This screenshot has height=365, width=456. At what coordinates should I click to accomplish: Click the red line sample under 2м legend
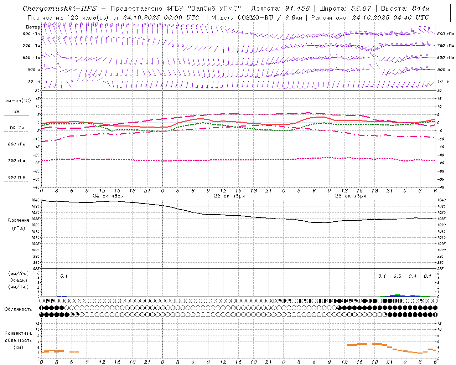pyautogui.click(x=16, y=115)
